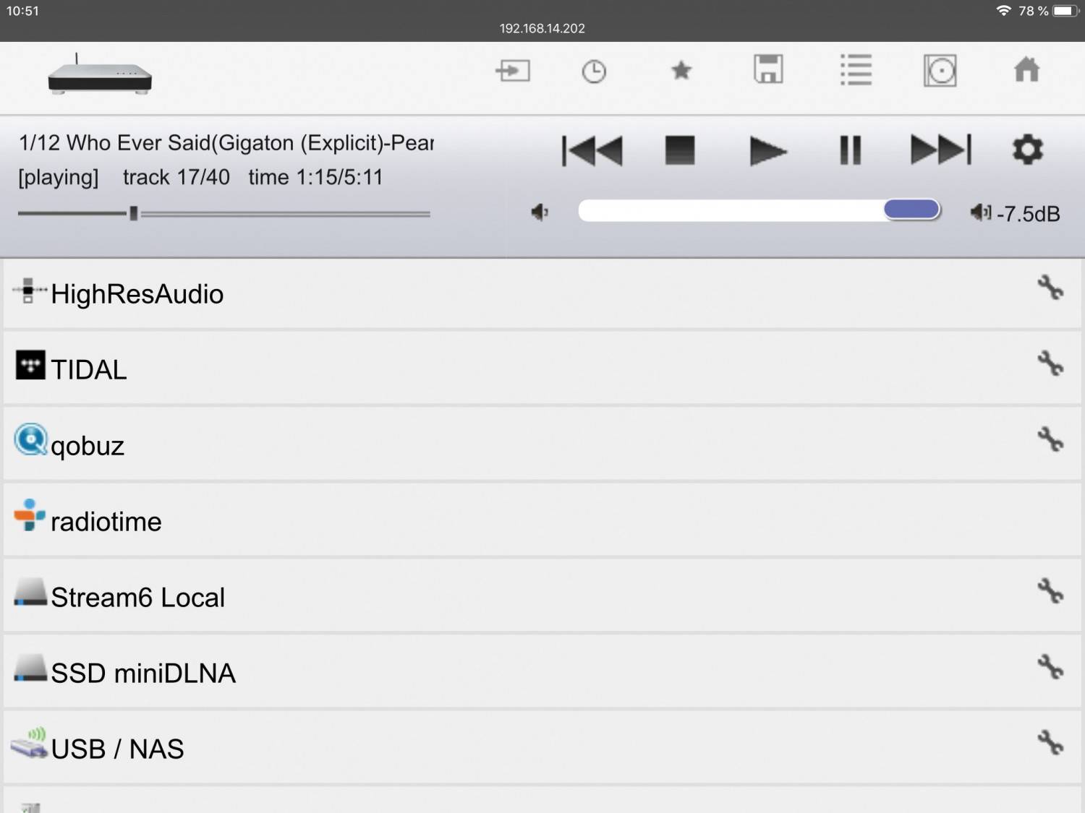Open USB / NAS source
The image size is (1085, 813).
[542, 749]
